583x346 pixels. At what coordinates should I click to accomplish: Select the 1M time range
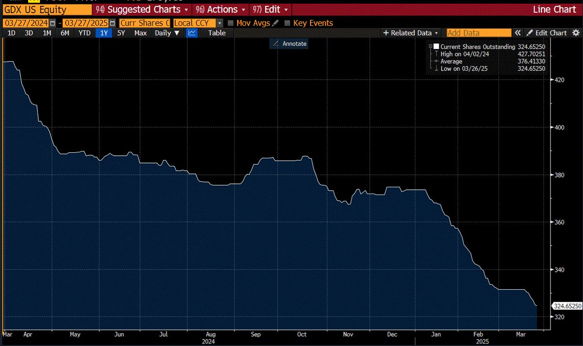coord(47,33)
